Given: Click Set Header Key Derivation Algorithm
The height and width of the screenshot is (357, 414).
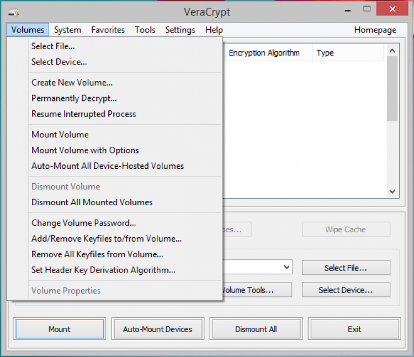Looking at the screenshot, I should [103, 270].
